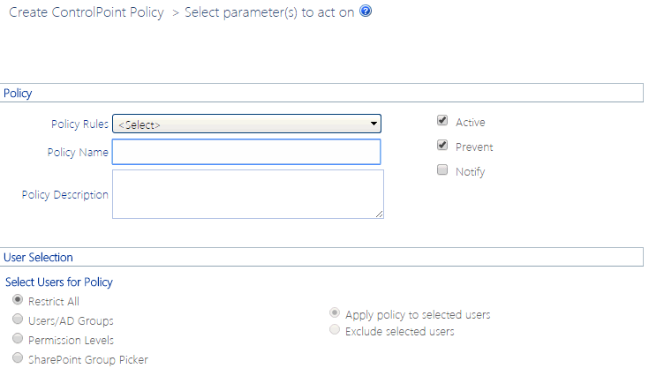Click into the Policy Name field
The image size is (649, 376).
tap(246, 152)
